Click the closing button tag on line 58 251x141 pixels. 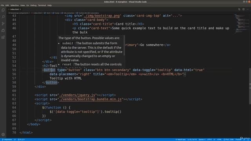pyautogui.click(x=51, y=83)
